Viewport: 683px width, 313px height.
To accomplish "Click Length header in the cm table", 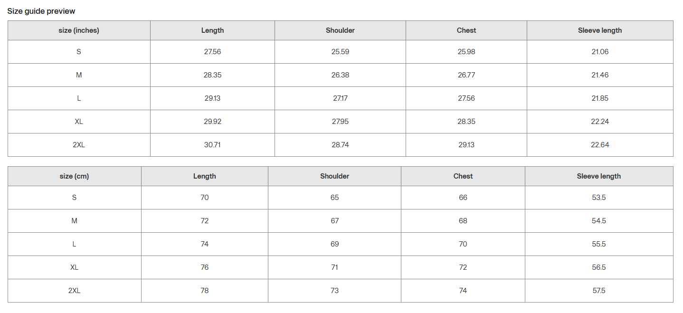I will point(205,176).
